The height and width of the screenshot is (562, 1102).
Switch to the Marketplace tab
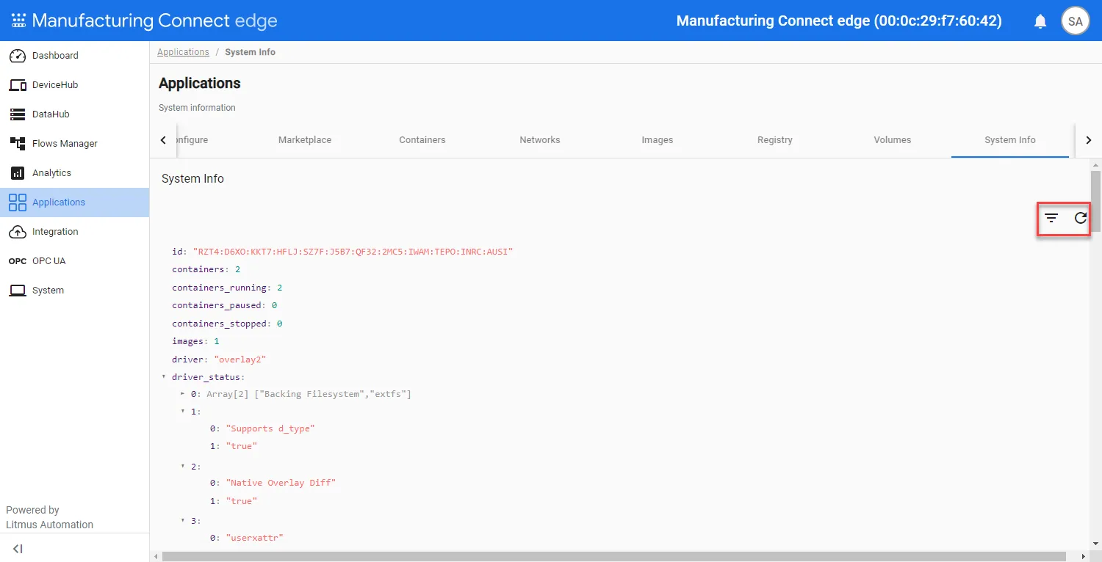(x=305, y=140)
